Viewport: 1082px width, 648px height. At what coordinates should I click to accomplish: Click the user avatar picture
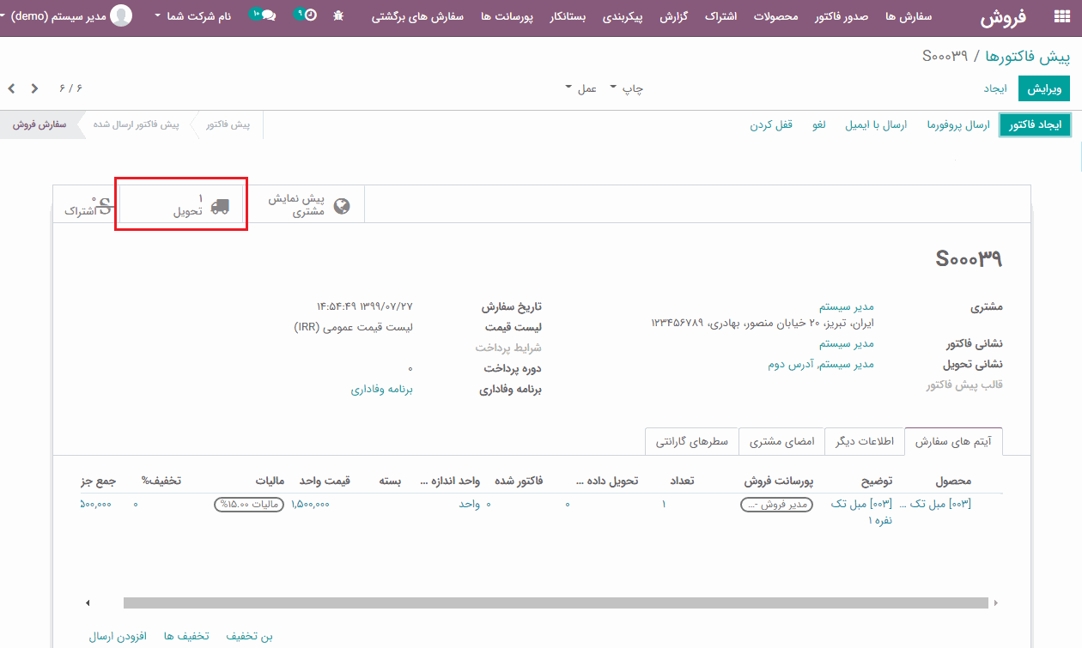tap(121, 15)
